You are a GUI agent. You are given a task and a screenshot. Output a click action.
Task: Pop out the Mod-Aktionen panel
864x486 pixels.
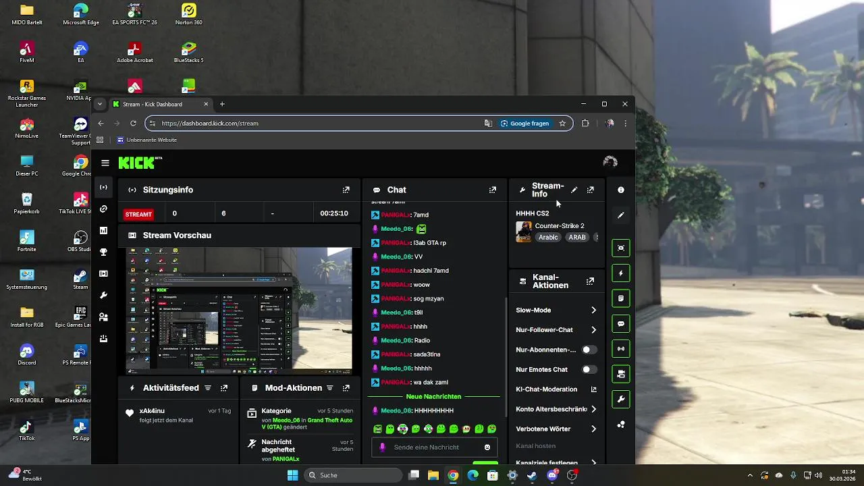click(x=346, y=388)
